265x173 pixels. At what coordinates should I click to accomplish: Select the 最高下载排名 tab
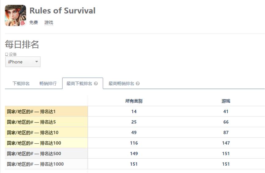tap(79, 83)
